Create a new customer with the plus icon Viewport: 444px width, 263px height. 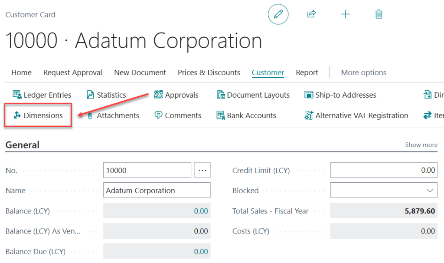coord(345,14)
